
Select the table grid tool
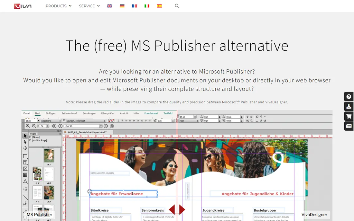(25, 175)
